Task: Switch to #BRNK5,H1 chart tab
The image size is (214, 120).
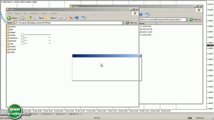Action: point(74,114)
